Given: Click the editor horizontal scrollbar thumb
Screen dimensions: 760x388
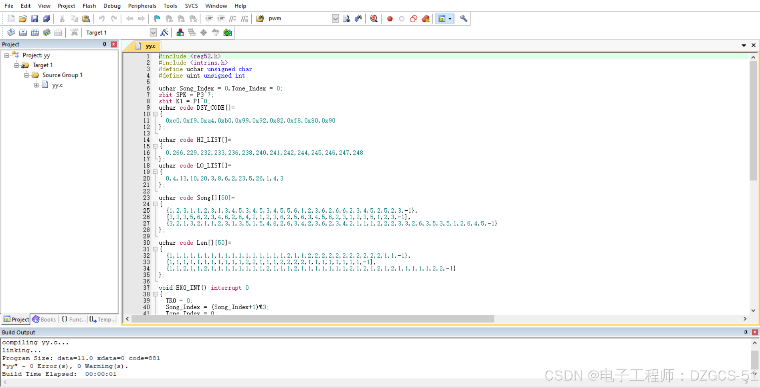Looking at the screenshot, I should click(x=313, y=319).
